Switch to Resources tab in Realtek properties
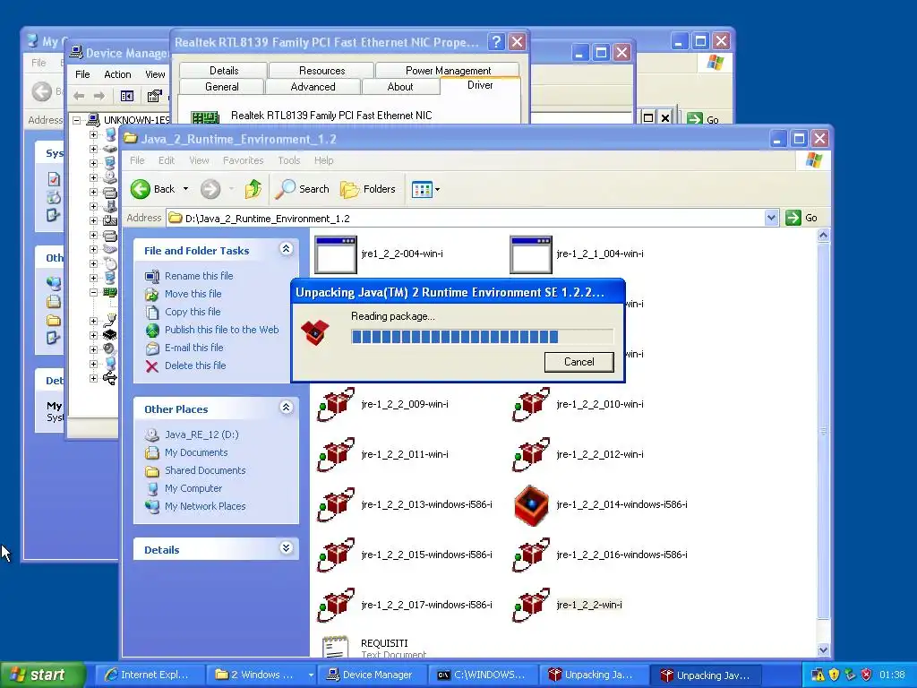 (x=321, y=71)
